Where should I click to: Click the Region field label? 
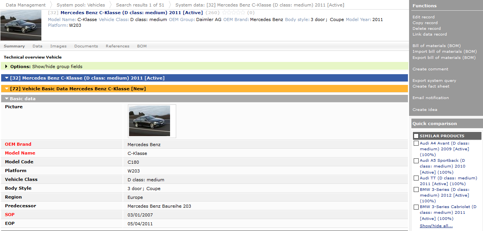tap(13, 197)
